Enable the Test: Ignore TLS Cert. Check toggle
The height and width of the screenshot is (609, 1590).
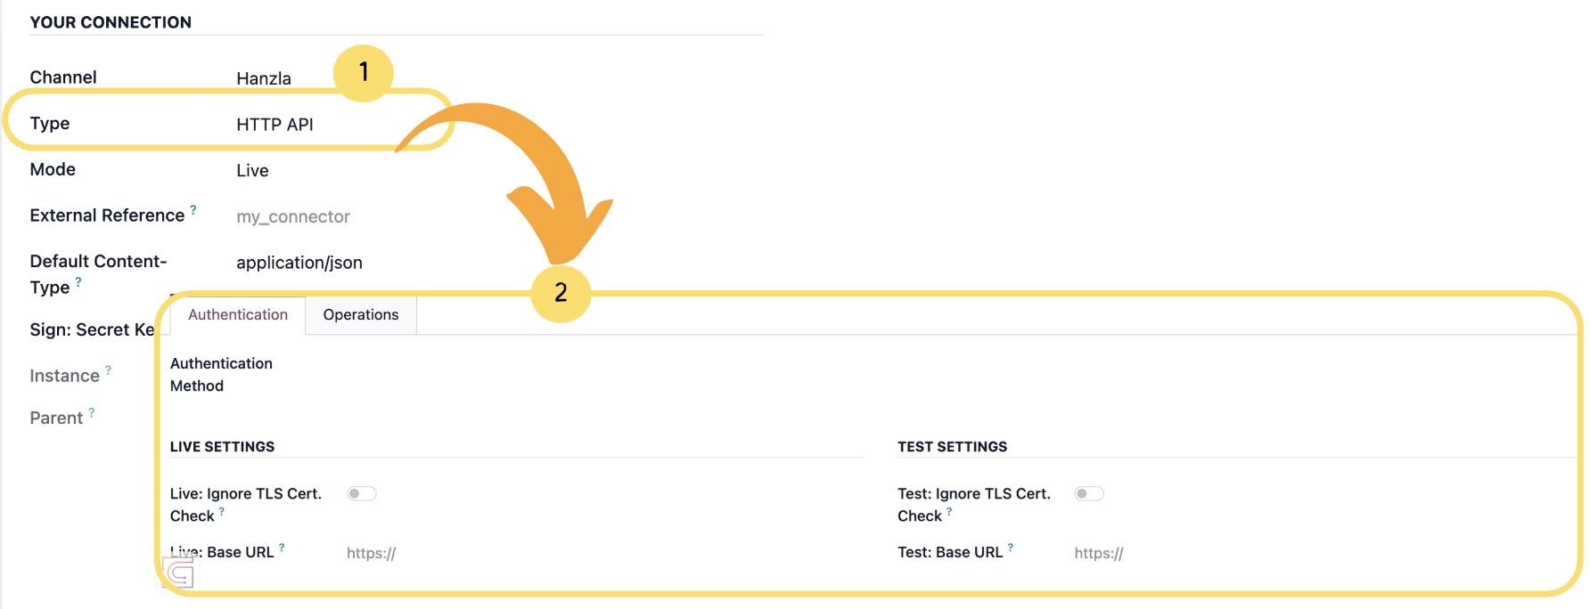(x=1088, y=493)
